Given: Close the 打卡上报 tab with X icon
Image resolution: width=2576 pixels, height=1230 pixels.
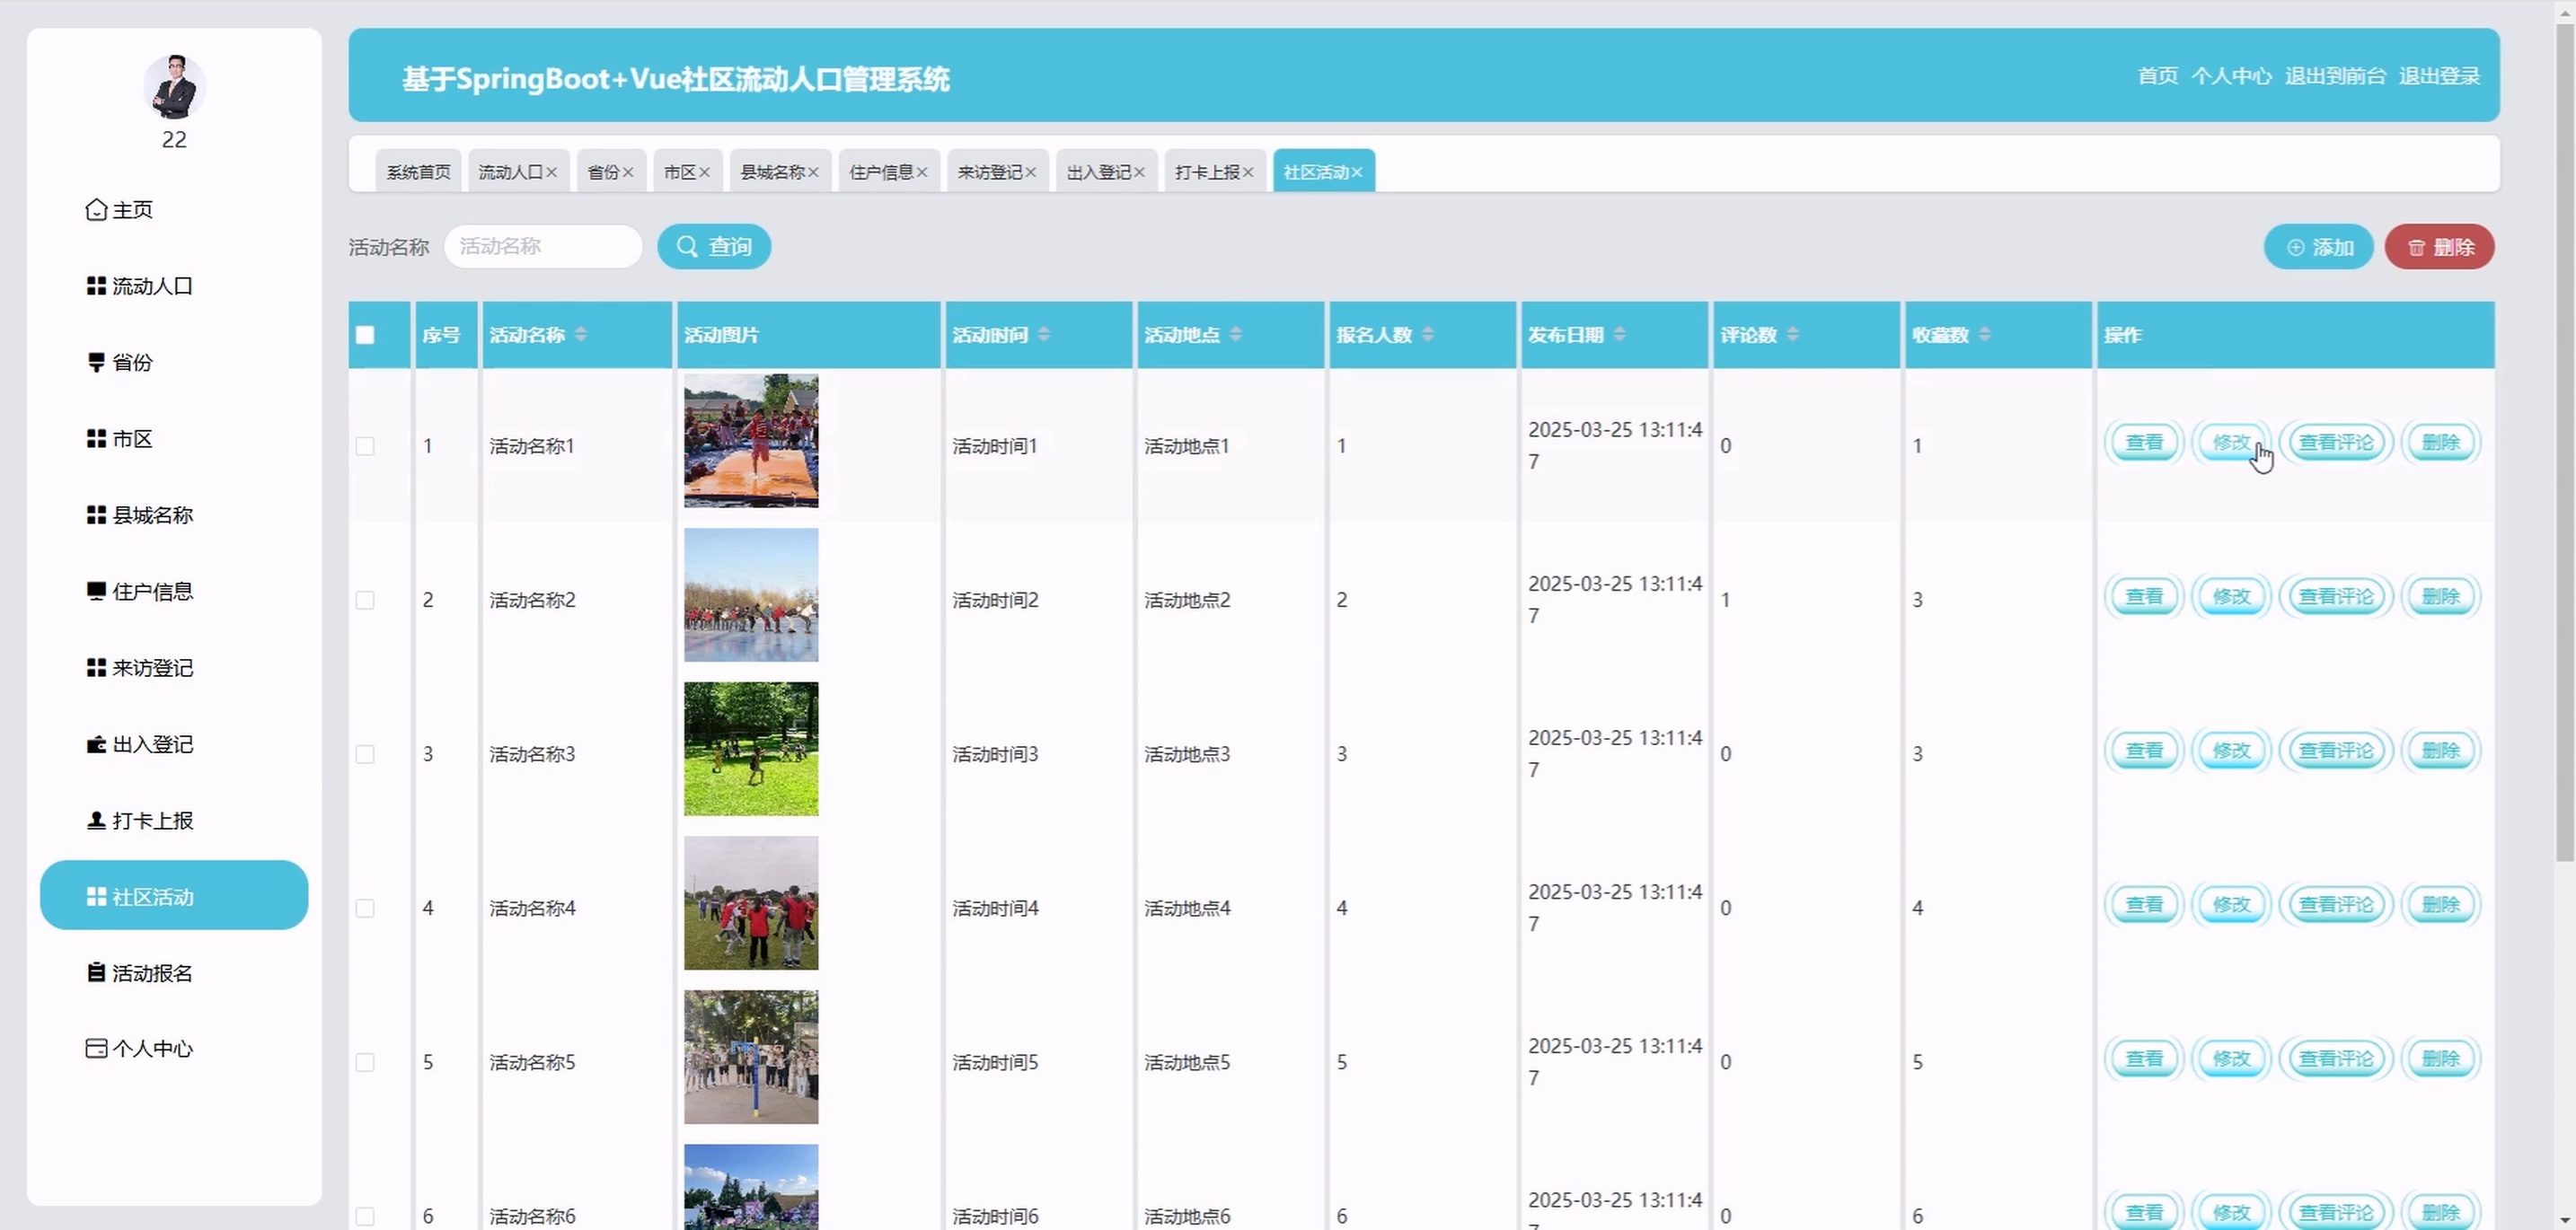Looking at the screenshot, I should pyautogui.click(x=1248, y=173).
